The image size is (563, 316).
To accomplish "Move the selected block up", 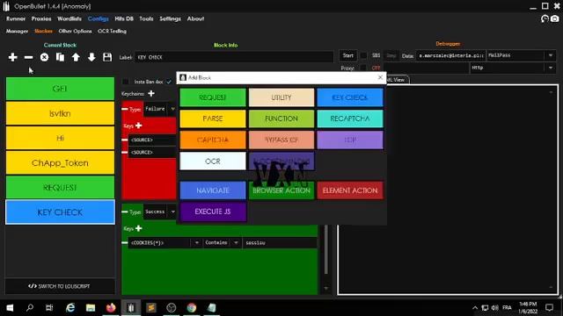I will click(x=76, y=57).
